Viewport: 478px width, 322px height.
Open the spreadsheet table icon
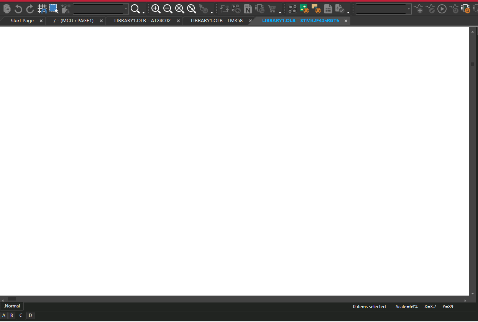click(328, 9)
